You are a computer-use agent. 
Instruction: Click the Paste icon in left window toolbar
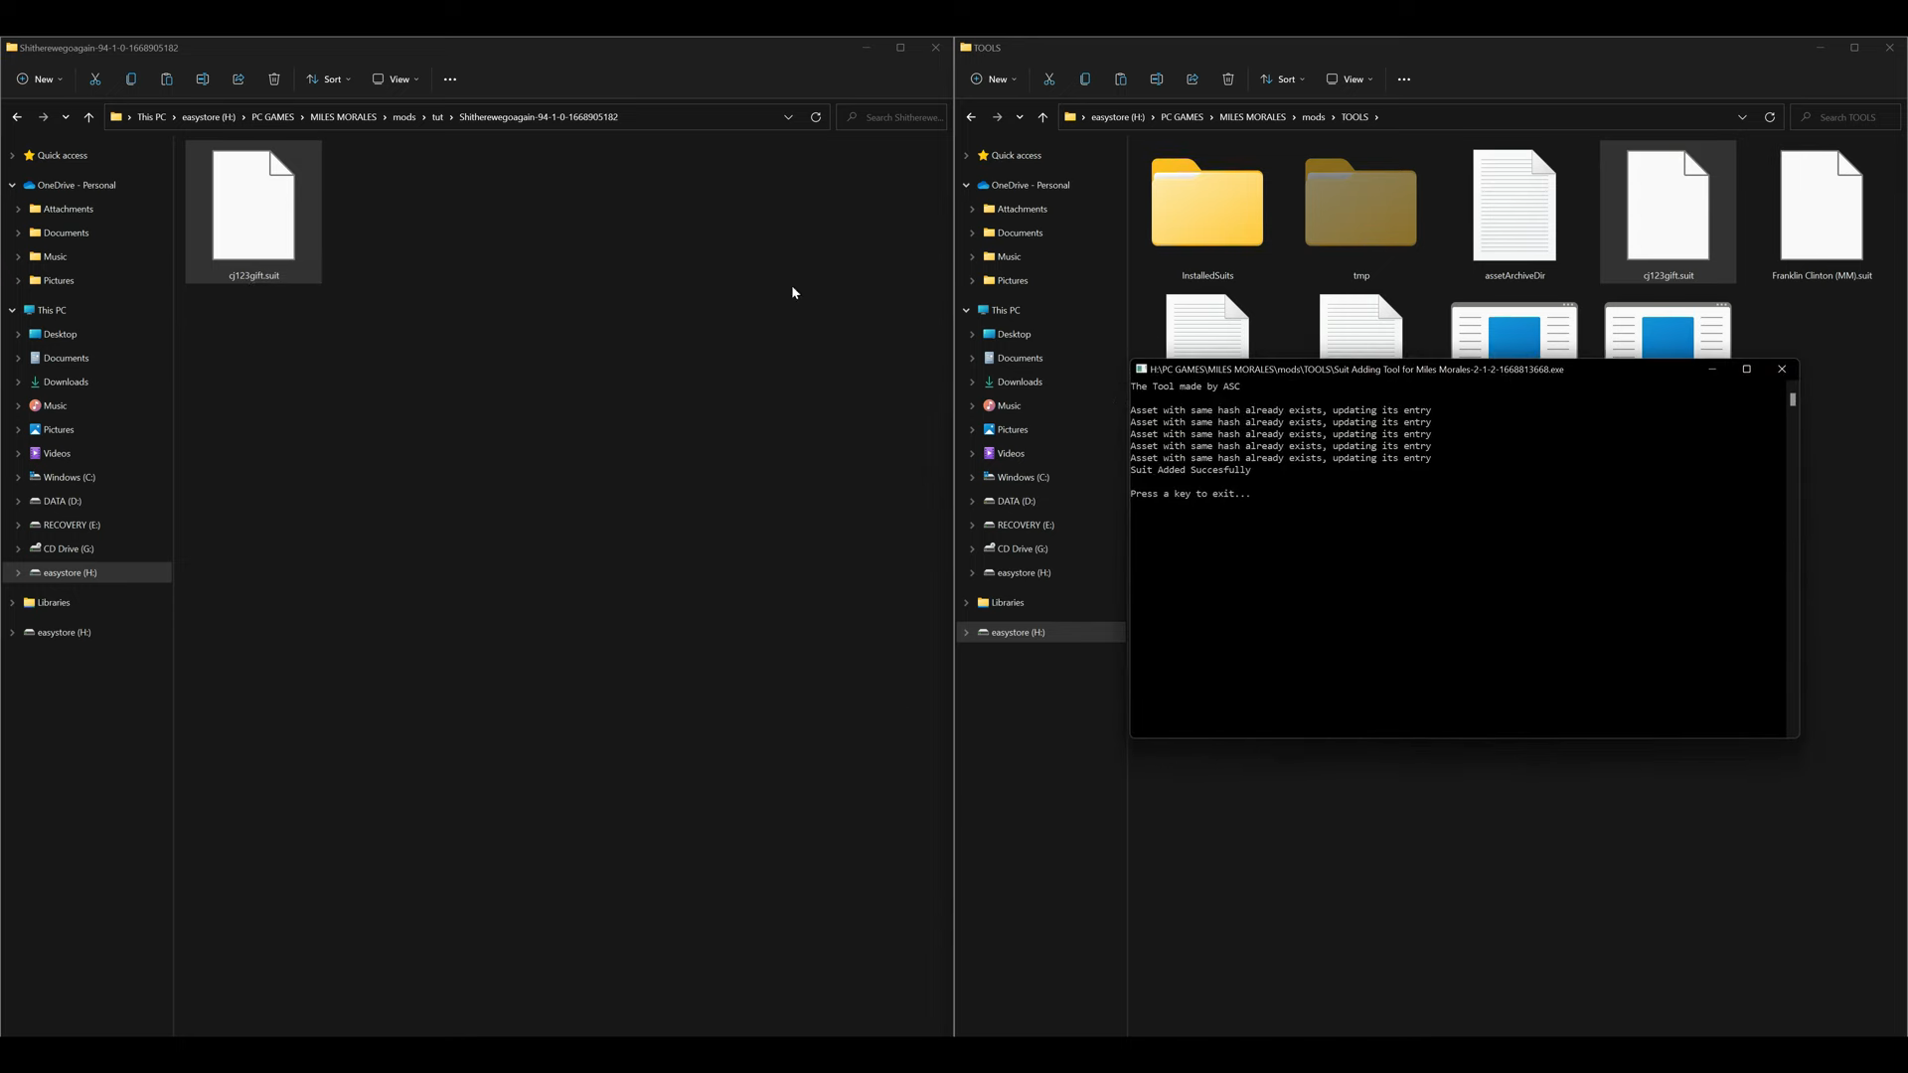167,79
